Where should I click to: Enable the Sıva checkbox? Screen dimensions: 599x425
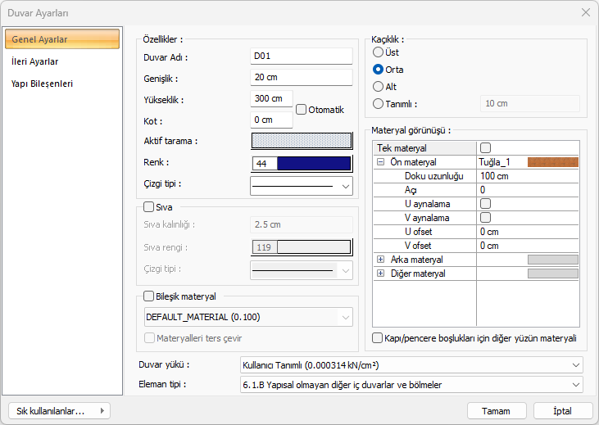tap(149, 208)
